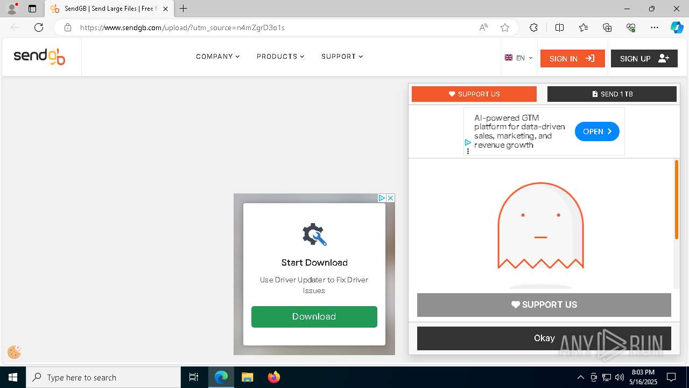
Task: Open notification center icon
Action: 671,377
